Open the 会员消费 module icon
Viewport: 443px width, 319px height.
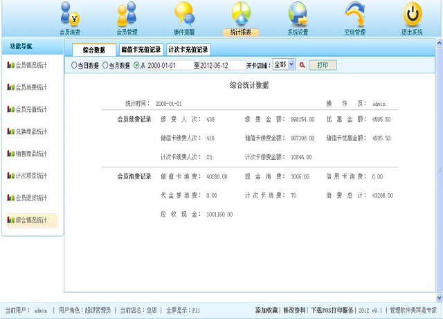pyautogui.click(x=70, y=15)
